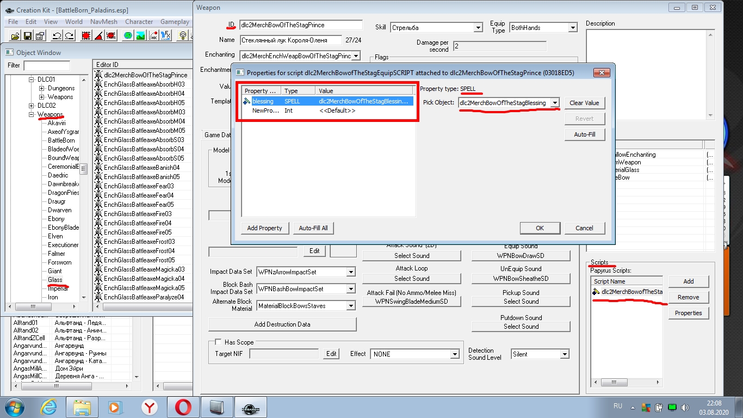Select the Glass weapons tree item
743x418 pixels.
click(x=55, y=280)
